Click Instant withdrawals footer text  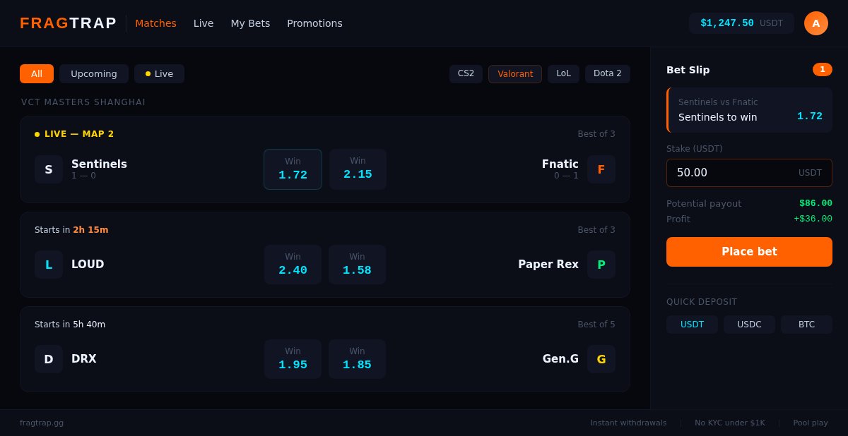[628, 423]
